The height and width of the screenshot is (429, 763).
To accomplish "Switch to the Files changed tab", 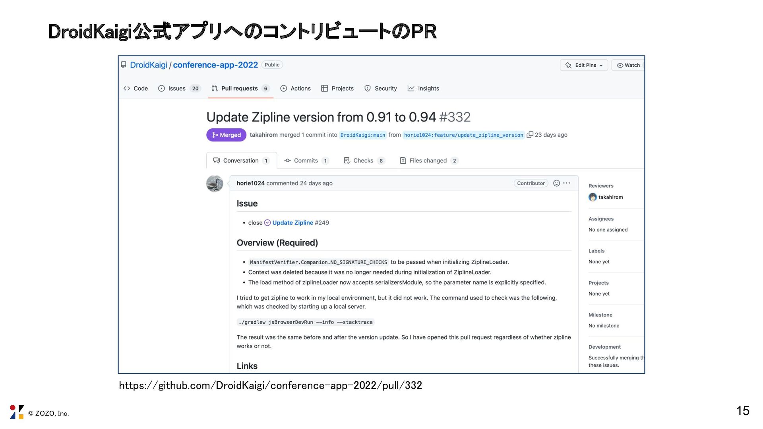I will click(428, 160).
